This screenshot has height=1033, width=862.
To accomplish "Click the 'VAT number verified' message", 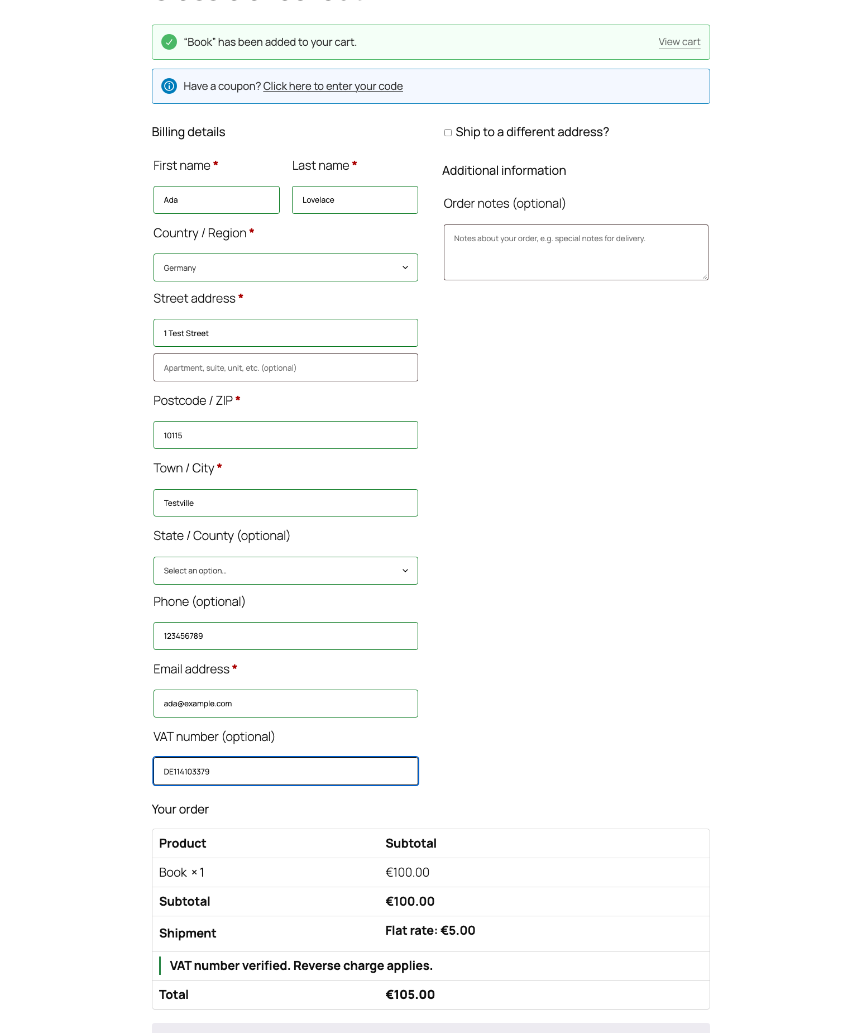I will (301, 965).
